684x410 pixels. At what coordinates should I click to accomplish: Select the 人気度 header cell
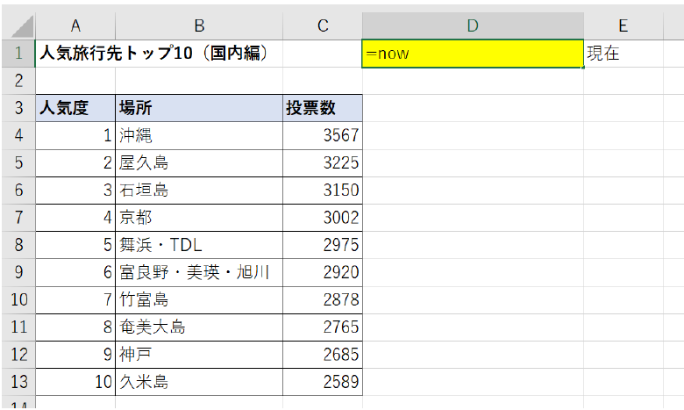(75, 108)
